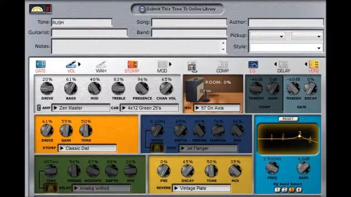Click the red tuner note display

(48, 9)
